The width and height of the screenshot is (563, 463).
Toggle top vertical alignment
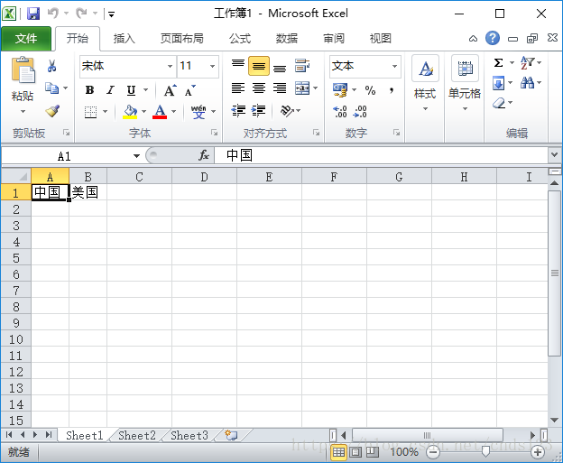238,66
